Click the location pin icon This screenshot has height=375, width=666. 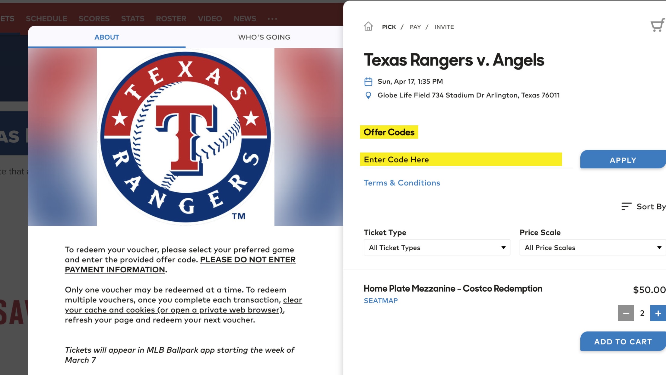(368, 95)
